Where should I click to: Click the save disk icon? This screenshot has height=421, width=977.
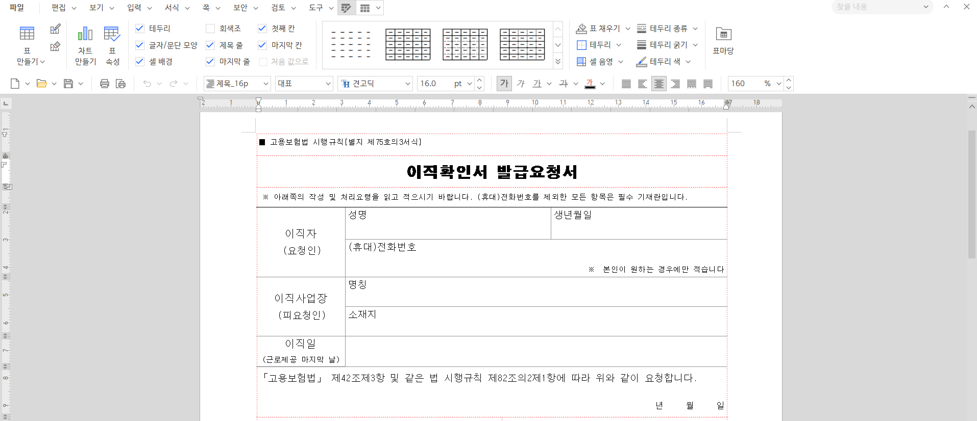[x=68, y=84]
